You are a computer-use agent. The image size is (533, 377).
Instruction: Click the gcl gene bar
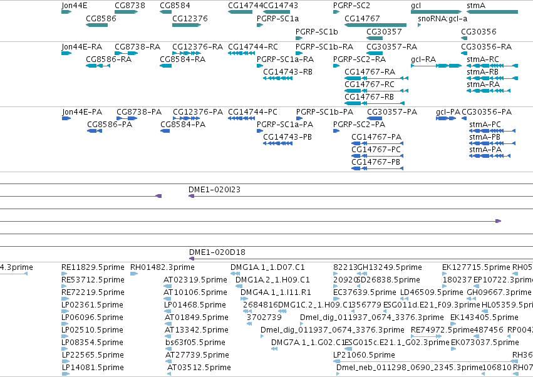click(x=436, y=12)
